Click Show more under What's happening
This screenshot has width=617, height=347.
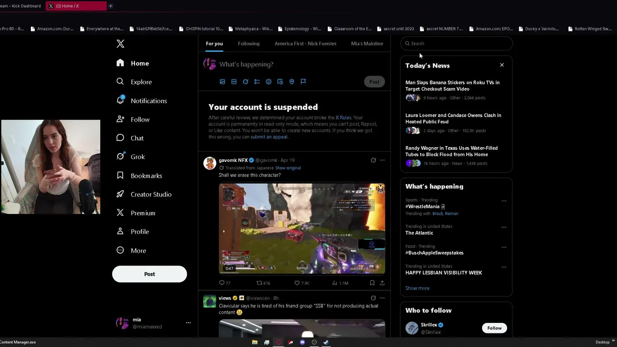(x=417, y=288)
